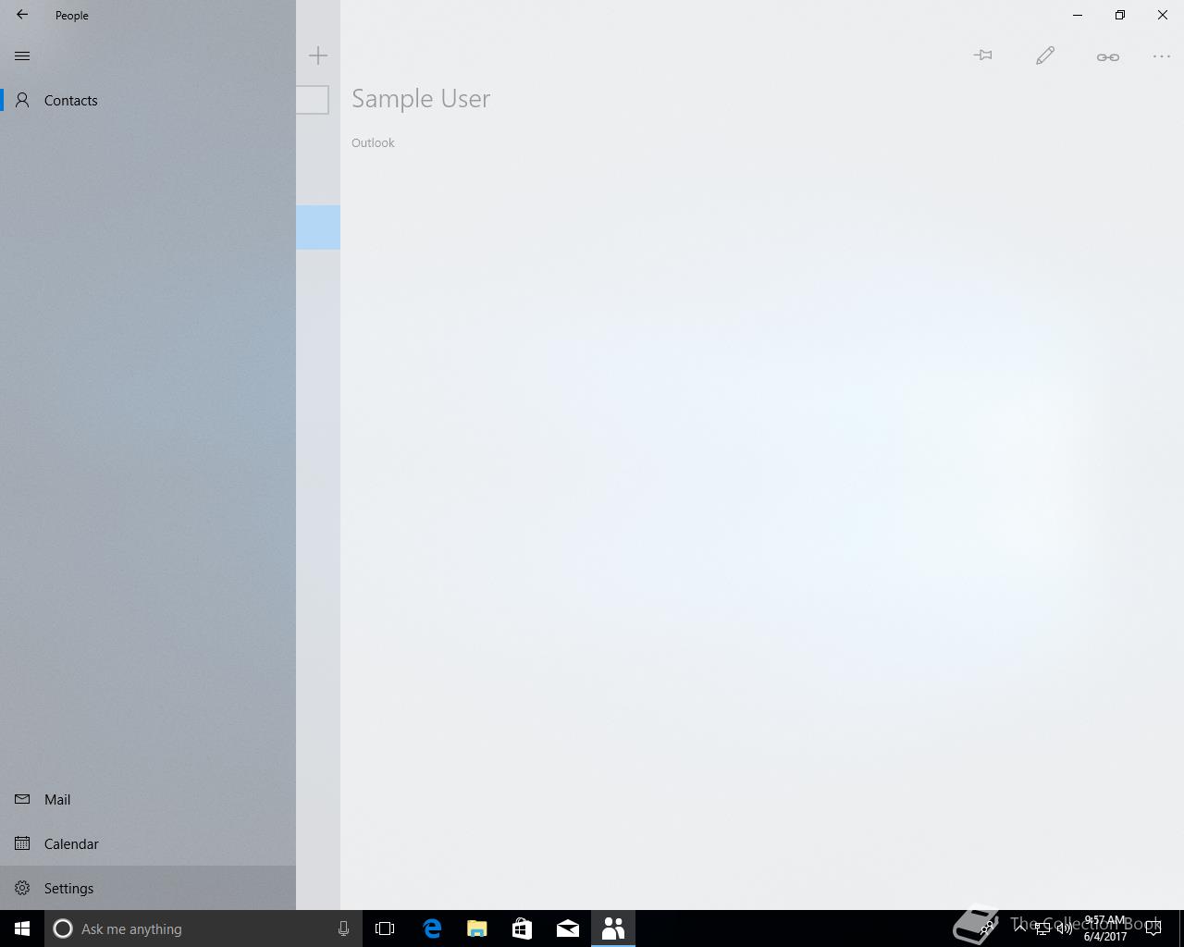Open Action Center notifications
Screen dimensions: 1184x947
coord(1153,929)
